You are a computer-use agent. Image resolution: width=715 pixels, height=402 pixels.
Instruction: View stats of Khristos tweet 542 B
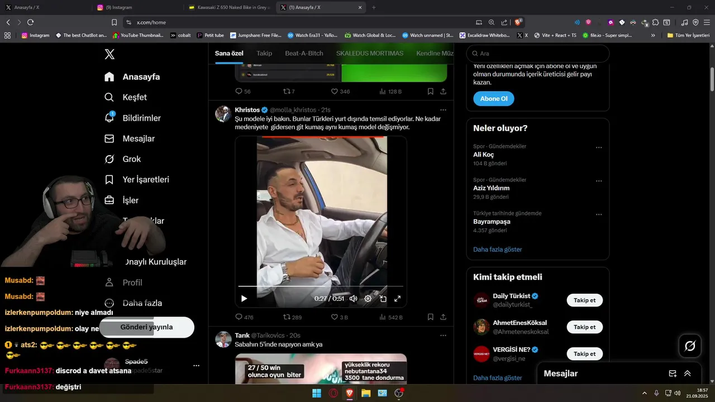click(x=390, y=317)
